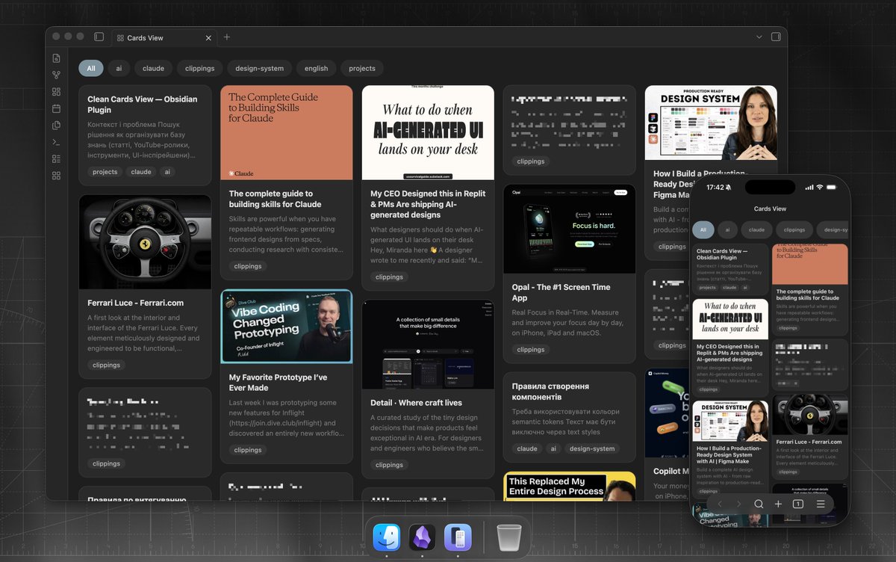Click claude tag on Clean Cards View card
The height and width of the screenshot is (562, 896).
pyautogui.click(x=141, y=172)
